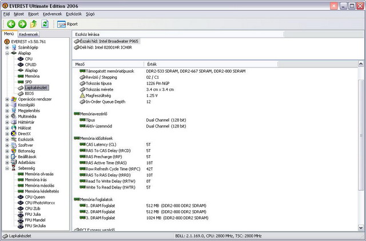Screen dimensions: 366x241
Task: Click the DirectX icon in tree
Action: pyautogui.click(x=14, y=134)
